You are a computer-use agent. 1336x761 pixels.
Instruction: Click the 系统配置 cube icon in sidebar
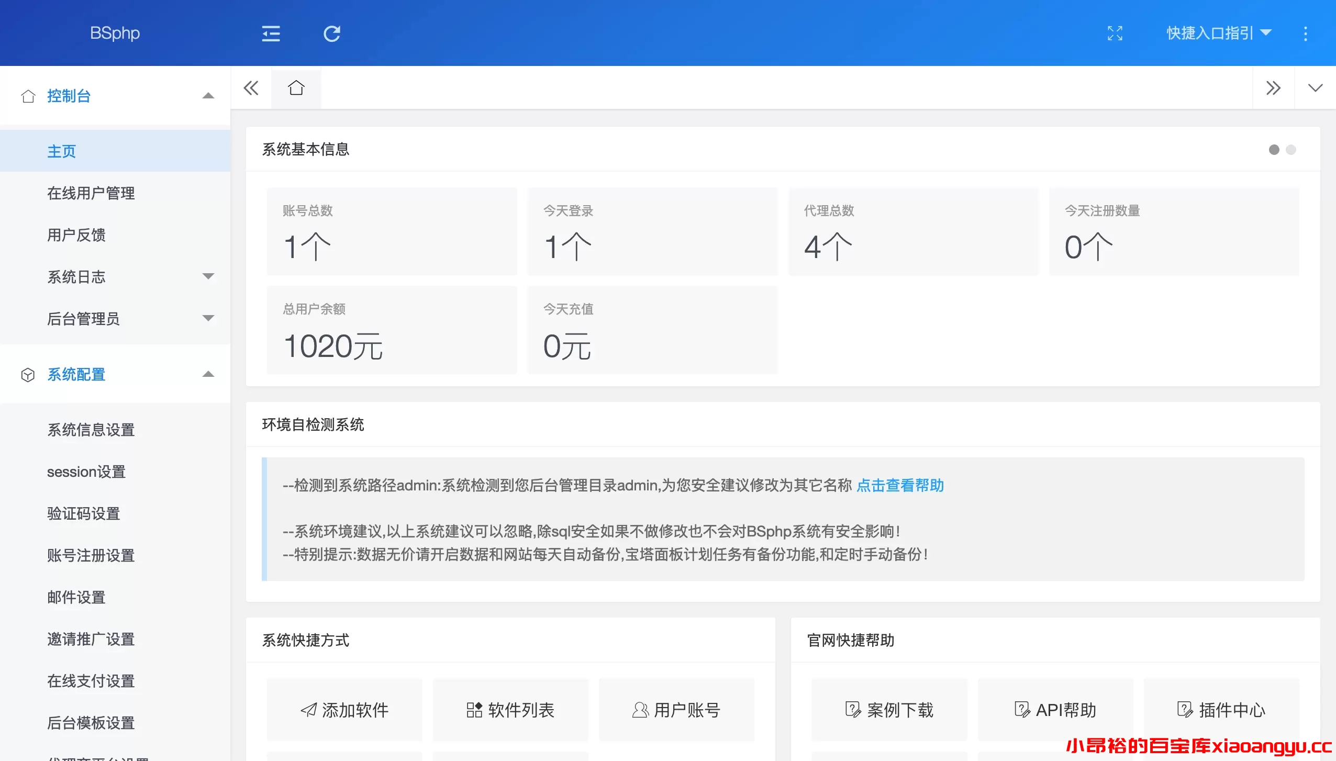pos(28,375)
